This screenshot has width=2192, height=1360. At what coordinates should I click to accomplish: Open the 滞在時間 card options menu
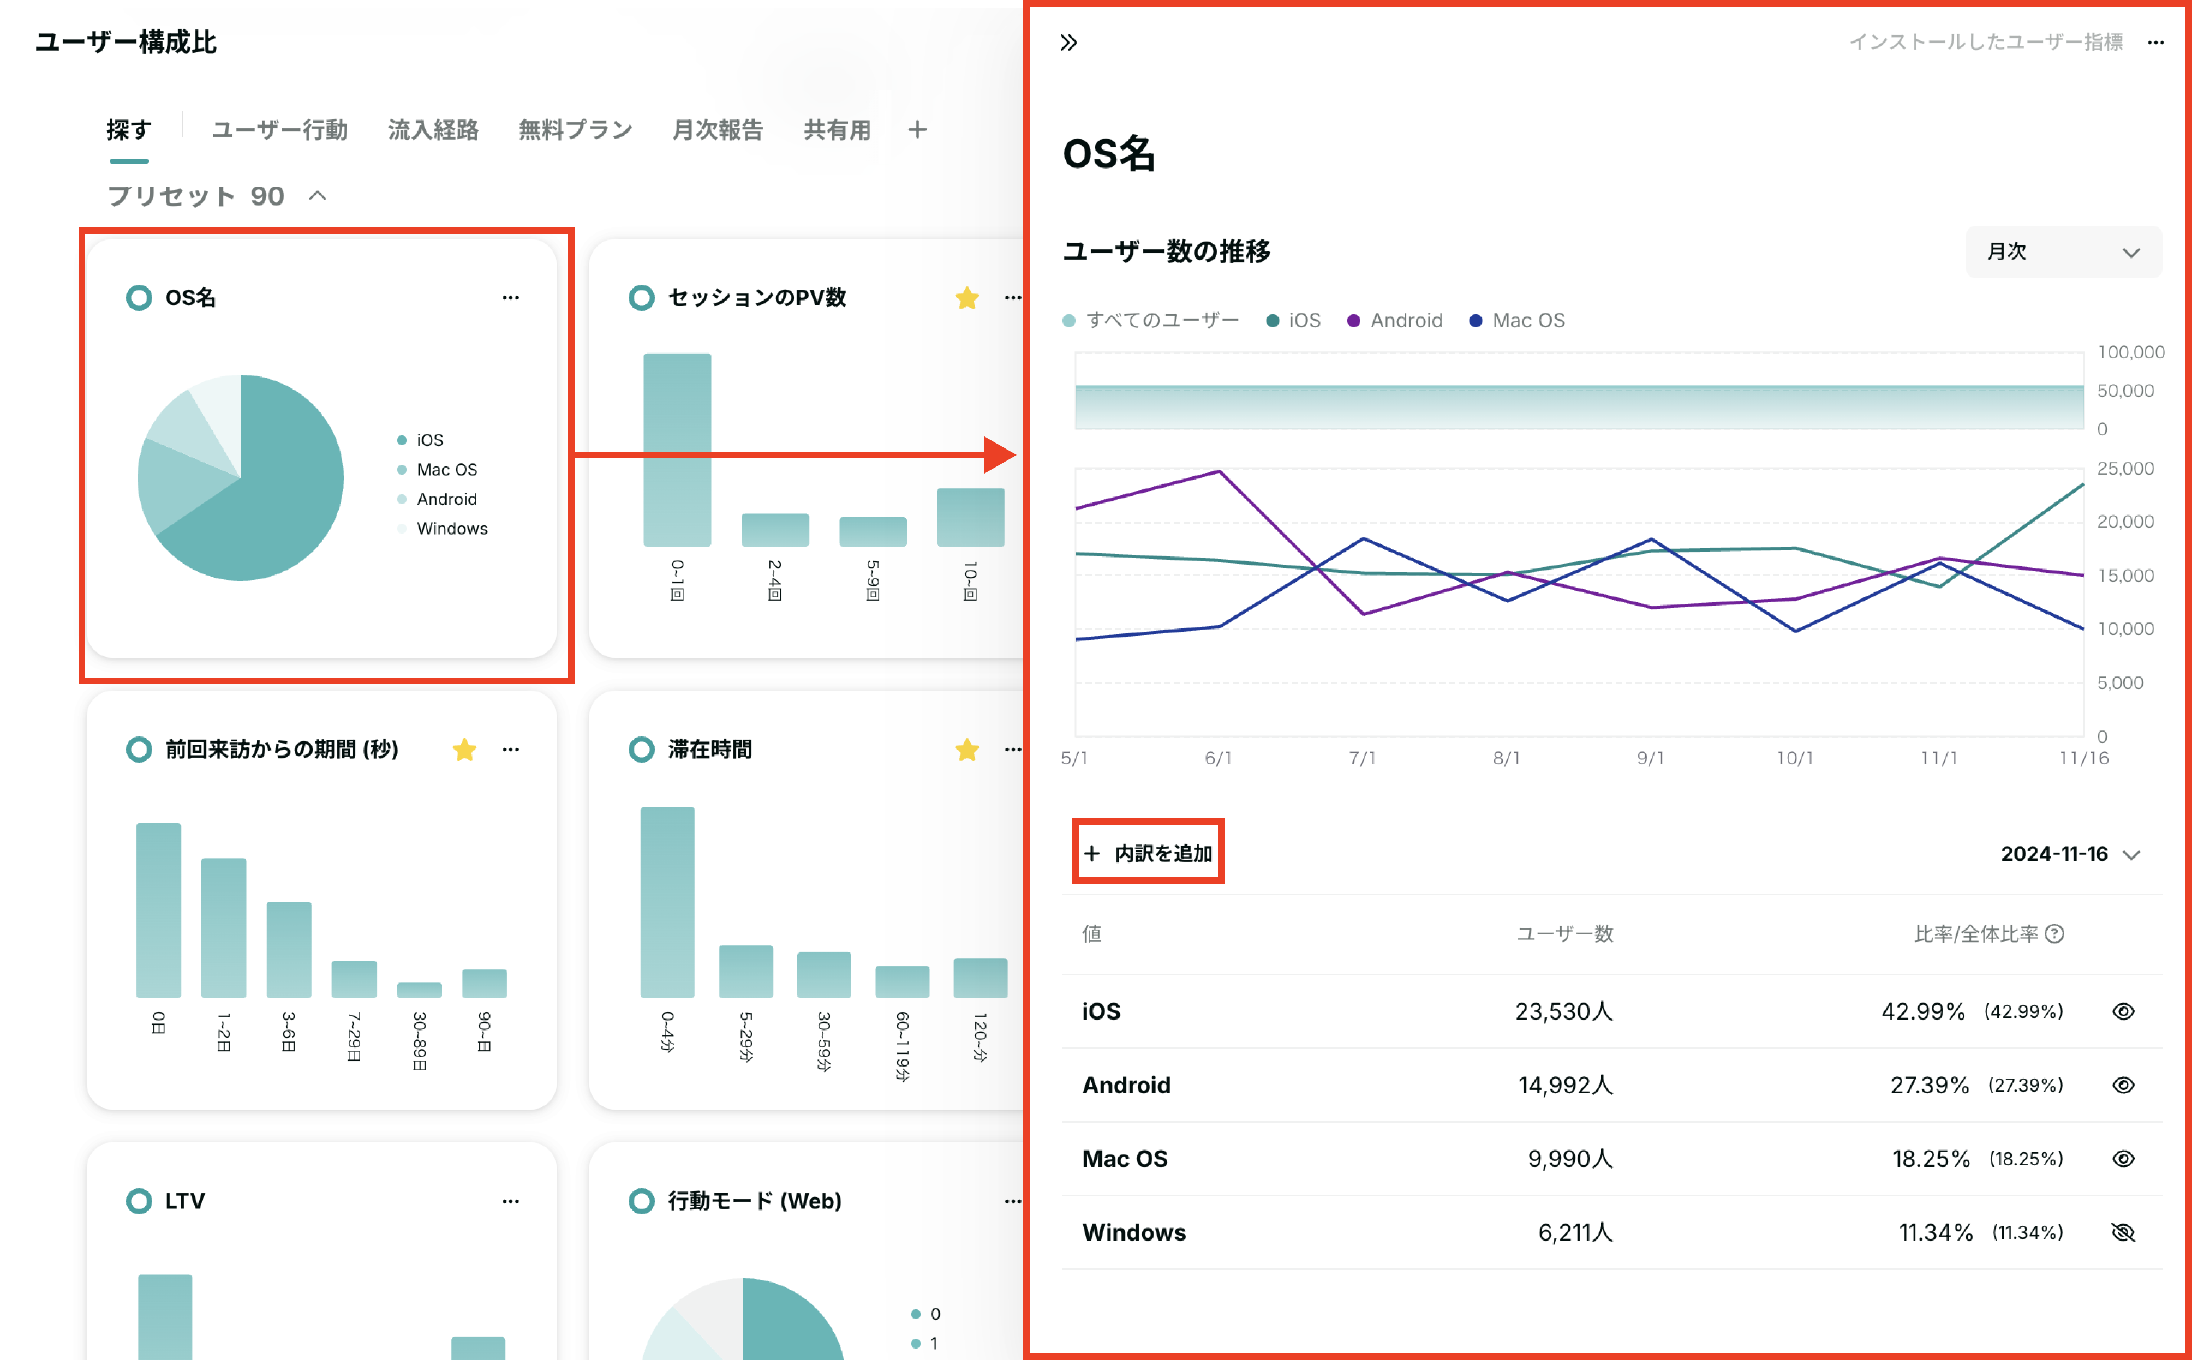[1013, 749]
